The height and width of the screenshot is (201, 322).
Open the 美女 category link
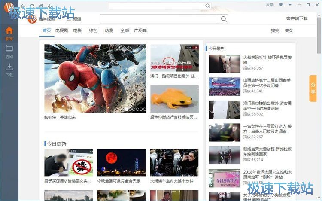[x=289, y=30]
